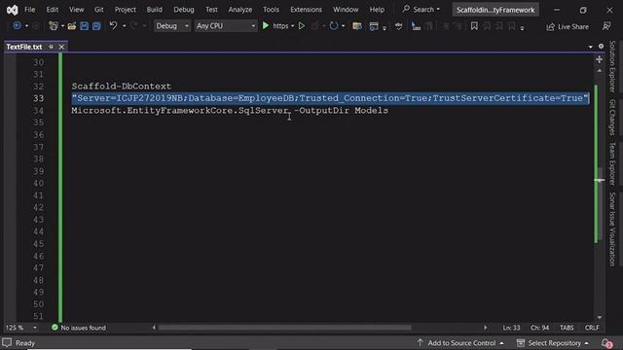The image size is (623, 350).
Task: Open the Help menu
Action: point(377,10)
